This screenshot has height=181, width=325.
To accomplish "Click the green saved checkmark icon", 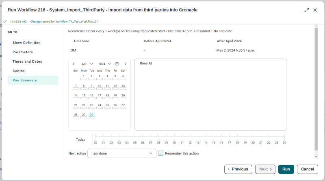I will 5,22.
